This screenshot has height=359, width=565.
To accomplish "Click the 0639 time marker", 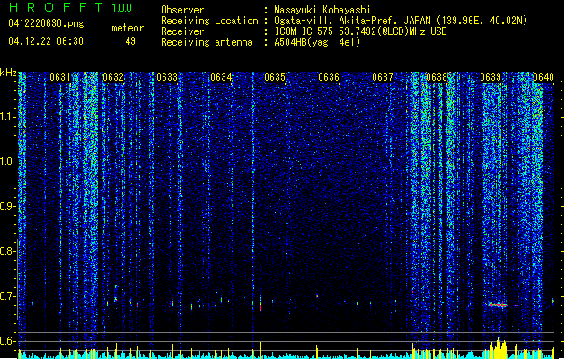I will 490,77.
